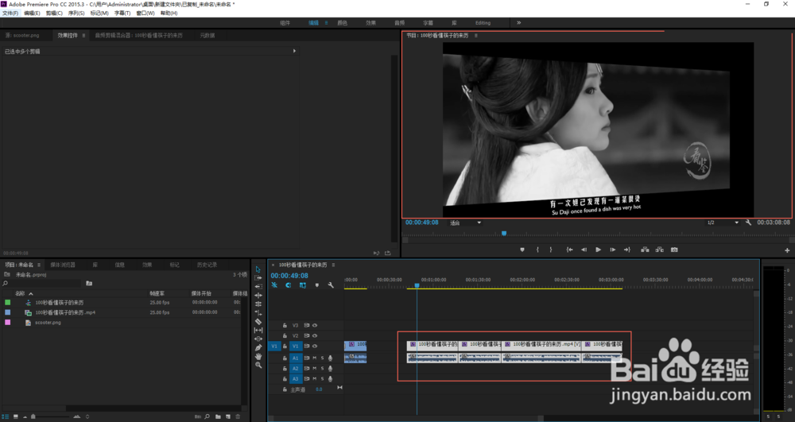Viewport: 795px width, 422px height.
Task: Click the program monitor scrubber playhead
Action: point(504,234)
